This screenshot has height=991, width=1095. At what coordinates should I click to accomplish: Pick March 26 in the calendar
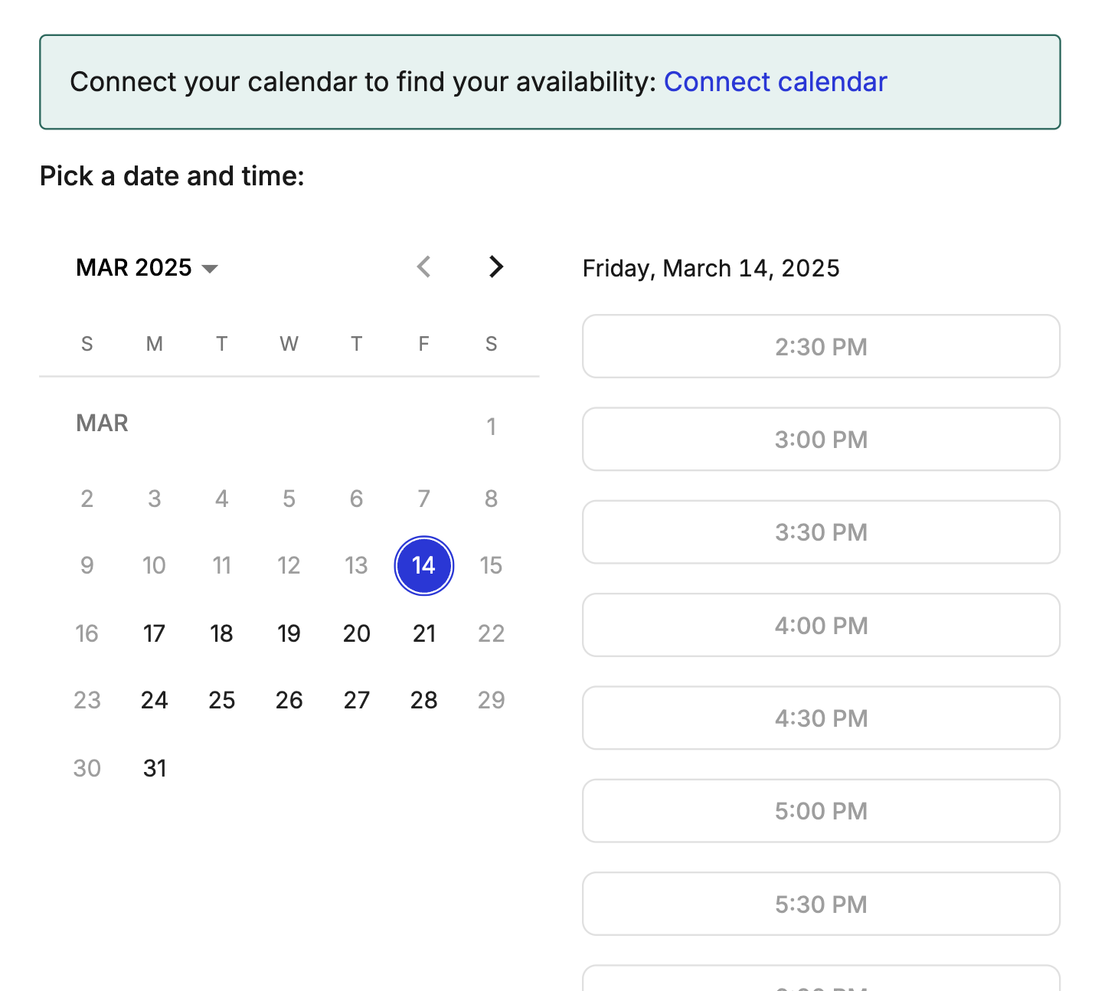tap(289, 700)
